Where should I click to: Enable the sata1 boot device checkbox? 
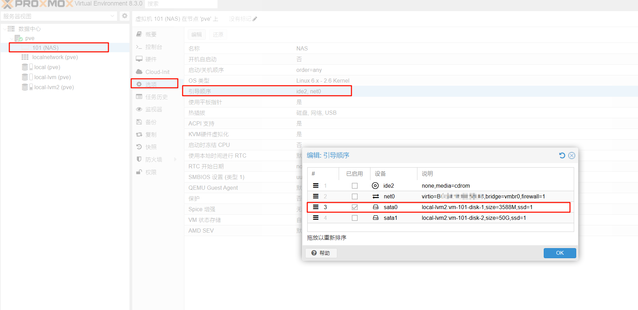[x=355, y=218]
